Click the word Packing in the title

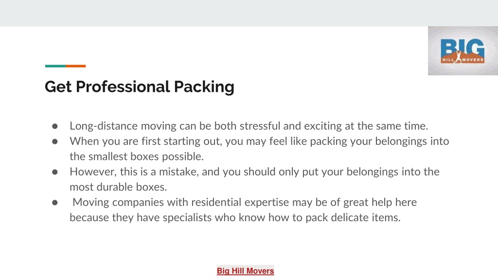[204, 87]
